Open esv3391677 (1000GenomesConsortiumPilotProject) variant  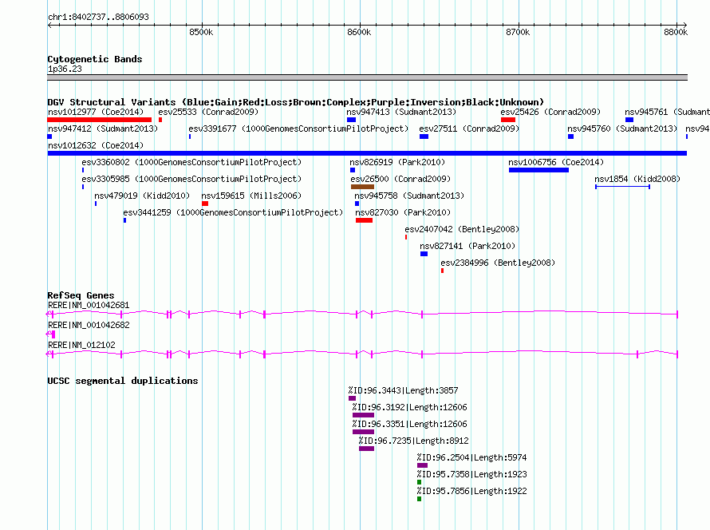coord(298,129)
